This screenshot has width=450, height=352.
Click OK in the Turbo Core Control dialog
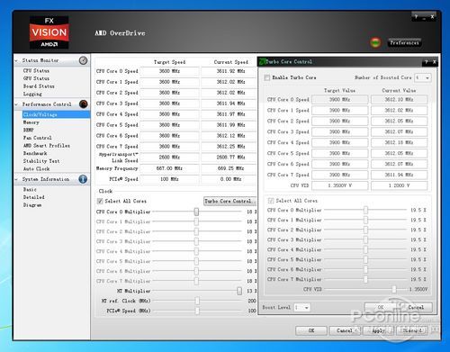click(x=381, y=307)
